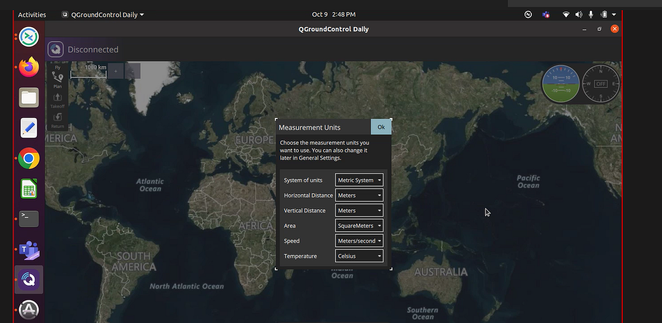The width and height of the screenshot is (662, 323).
Task: Open the Wi-Fi network status icon
Action: pyautogui.click(x=566, y=15)
